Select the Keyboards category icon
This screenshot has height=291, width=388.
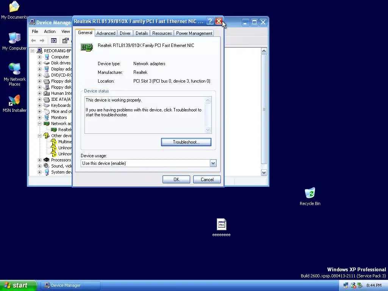pos(47,105)
